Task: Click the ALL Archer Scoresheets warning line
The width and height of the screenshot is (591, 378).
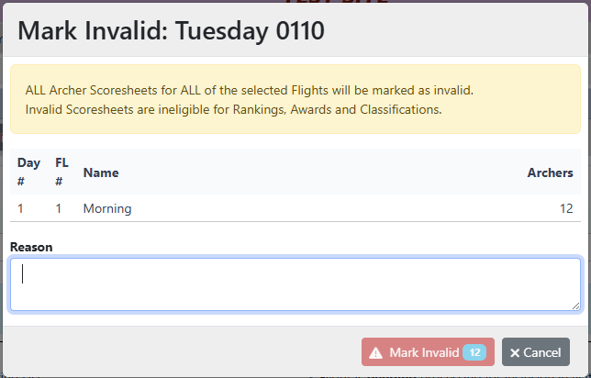Action: click(249, 92)
